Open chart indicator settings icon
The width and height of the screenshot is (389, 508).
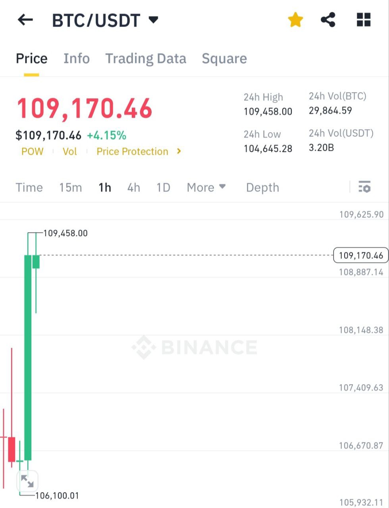tap(364, 187)
